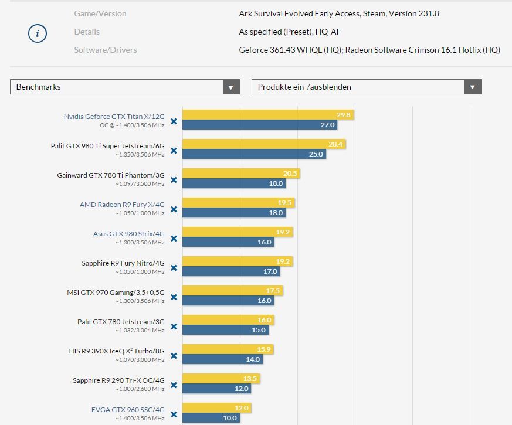Click Sapphire Fury Nitro blue bar 17.0
Viewport: 512px width, 425px height.
[231, 271]
